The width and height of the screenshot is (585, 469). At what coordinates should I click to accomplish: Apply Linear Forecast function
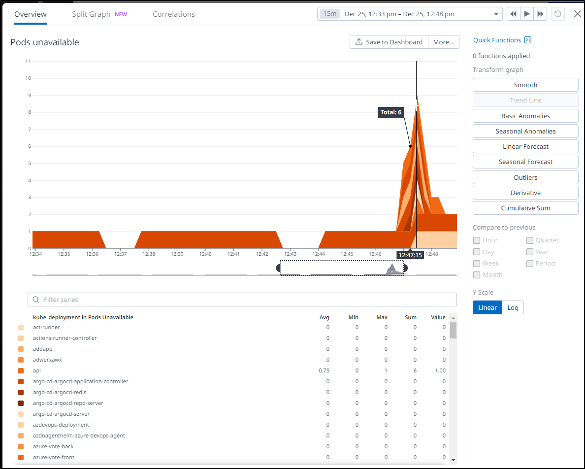(x=525, y=146)
